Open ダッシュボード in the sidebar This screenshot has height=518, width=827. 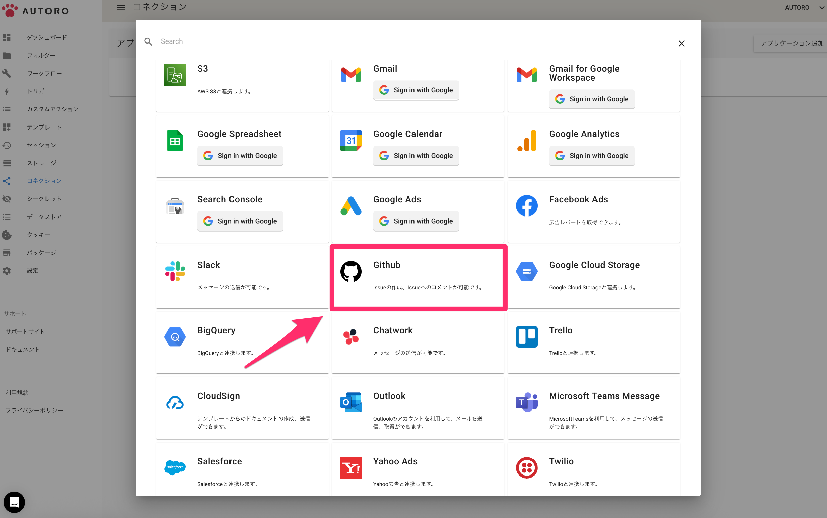(x=47, y=37)
